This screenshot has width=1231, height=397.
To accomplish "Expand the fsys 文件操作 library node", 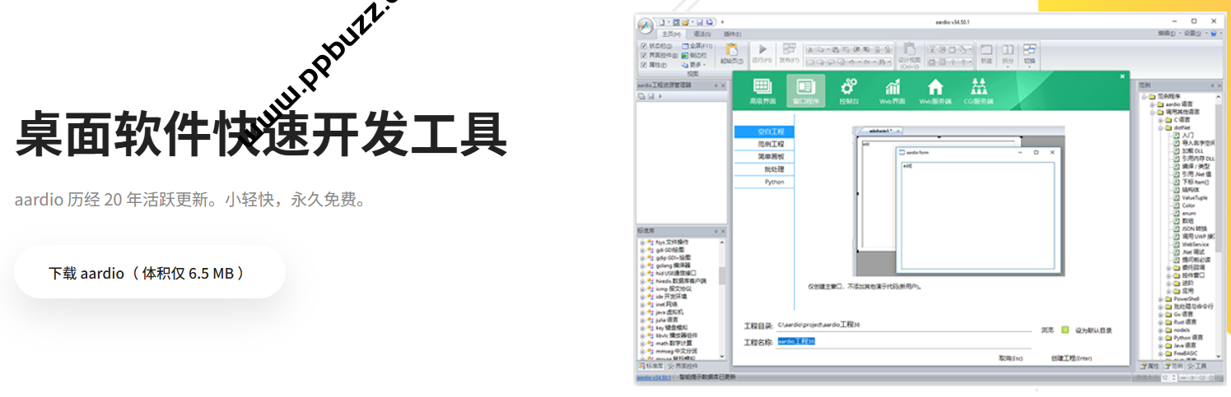I will coord(642,242).
